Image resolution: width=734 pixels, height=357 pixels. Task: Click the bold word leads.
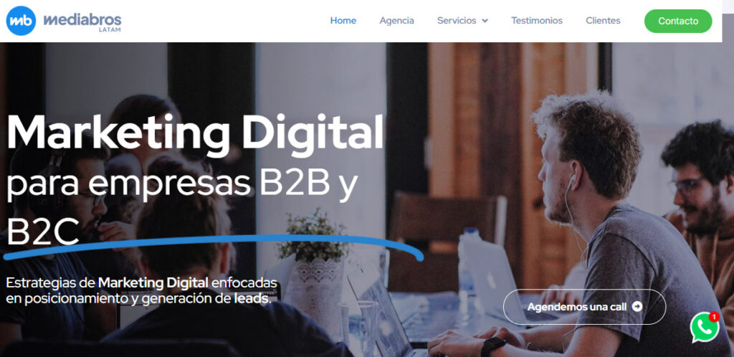[x=252, y=299]
